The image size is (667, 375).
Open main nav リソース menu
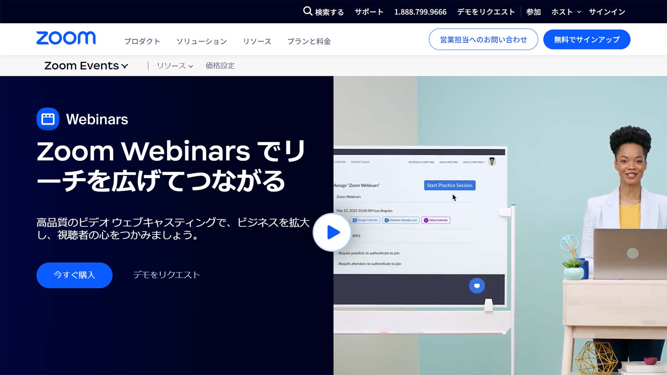[x=257, y=41]
